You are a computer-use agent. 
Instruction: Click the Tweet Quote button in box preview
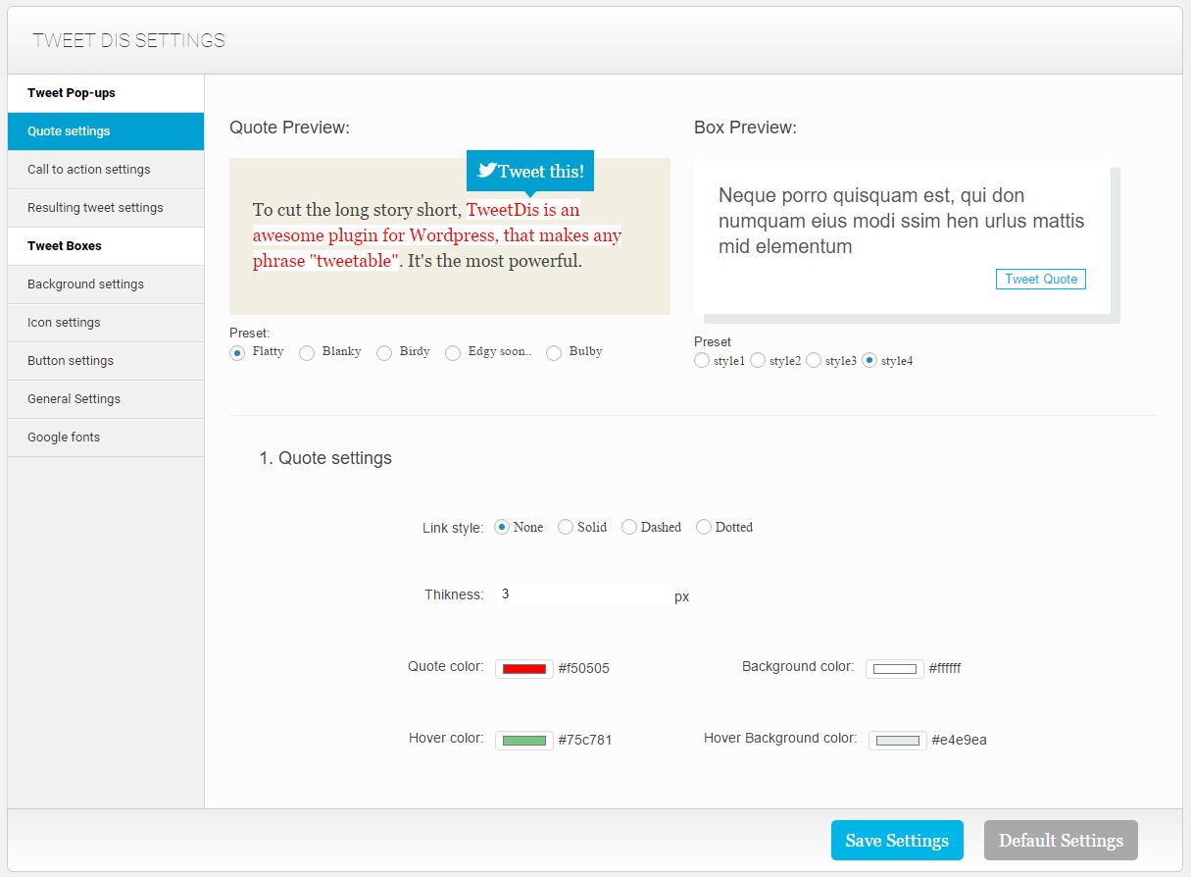pos(1041,280)
